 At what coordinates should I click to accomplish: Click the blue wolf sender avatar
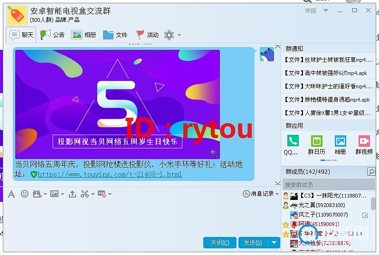point(266,54)
